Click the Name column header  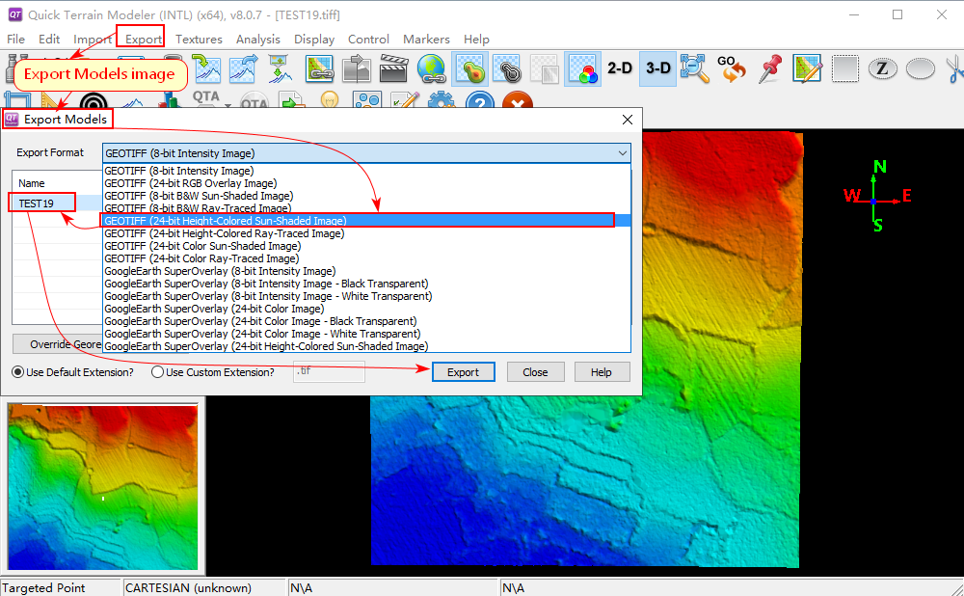tap(32, 183)
